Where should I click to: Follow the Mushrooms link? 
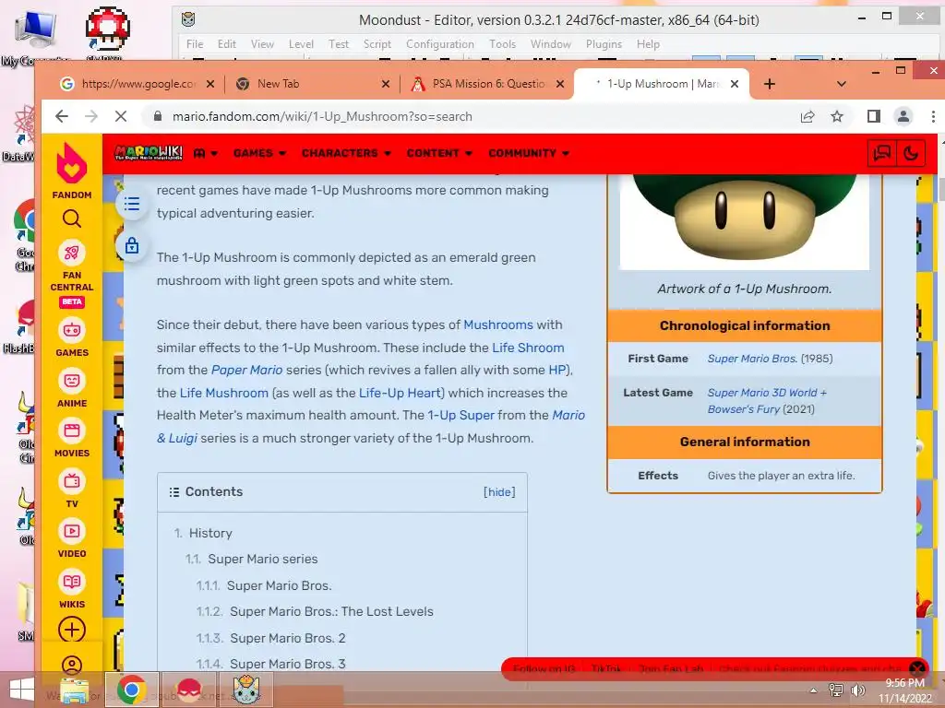point(497,324)
